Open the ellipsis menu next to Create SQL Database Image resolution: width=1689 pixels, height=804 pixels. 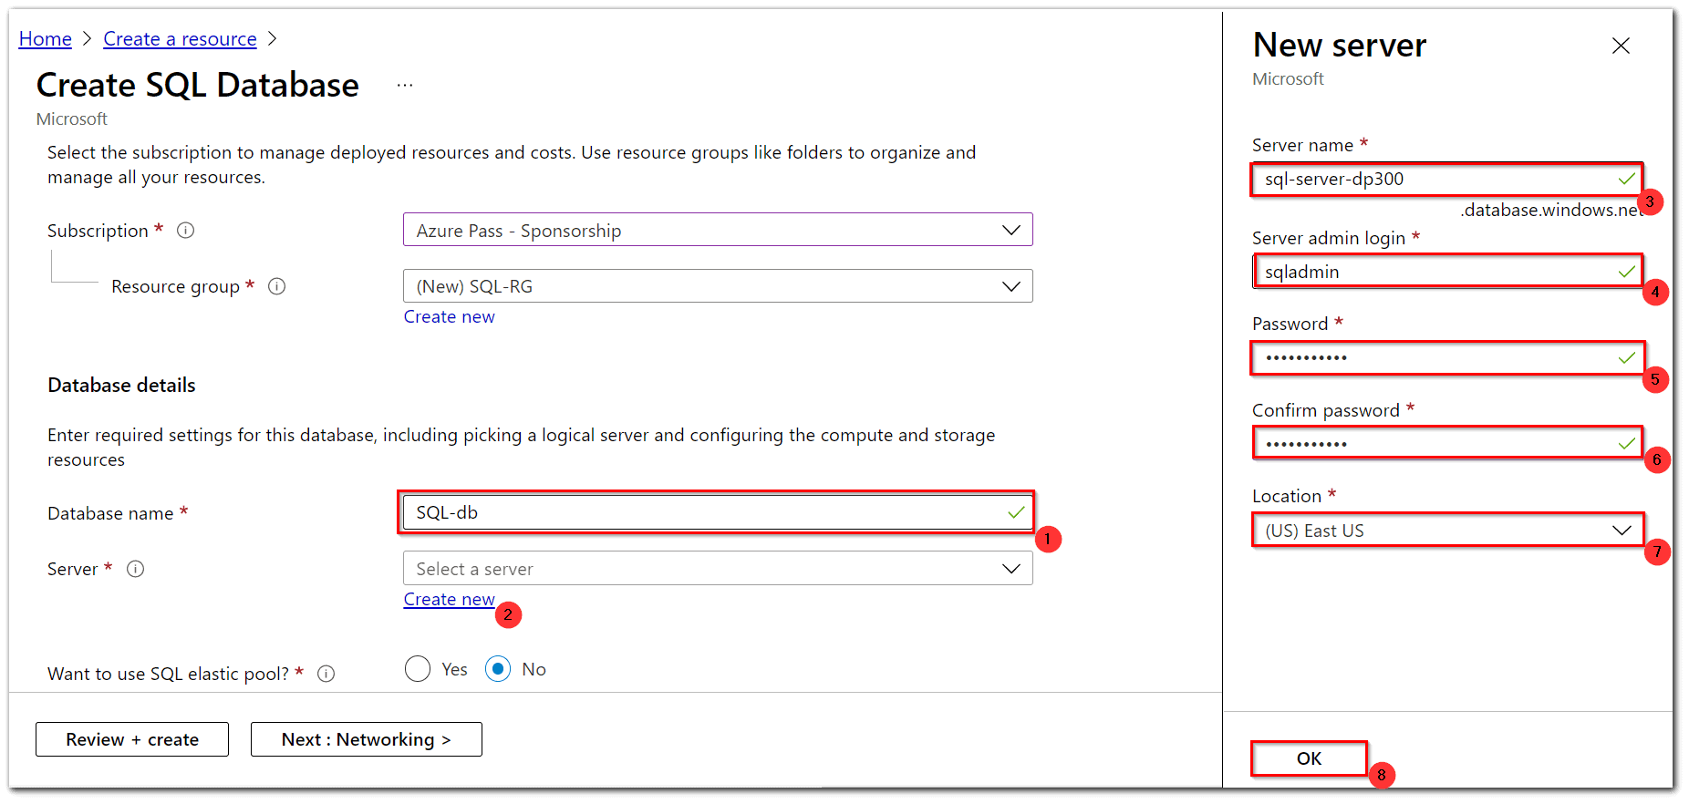coord(404,84)
